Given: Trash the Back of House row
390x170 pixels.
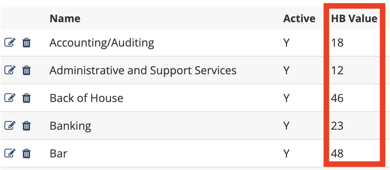Looking at the screenshot, I should pos(26,98).
